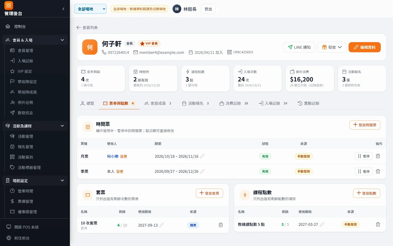Click 變更 next to 本人
This screenshot has height=246, width=393.
tap(120, 171)
